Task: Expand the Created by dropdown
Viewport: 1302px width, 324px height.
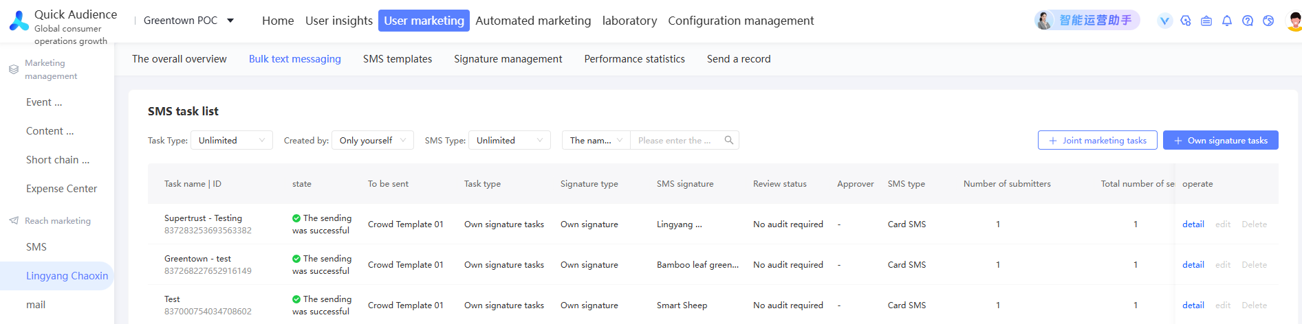Action: tap(372, 140)
